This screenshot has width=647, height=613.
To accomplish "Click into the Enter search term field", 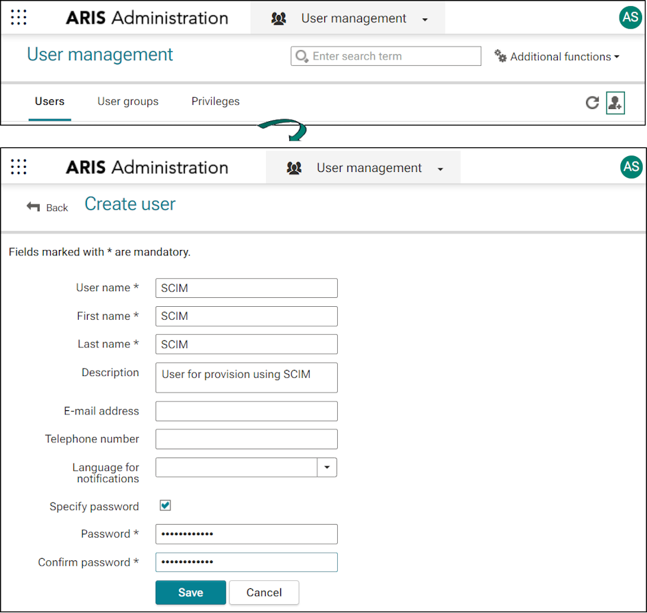I will (x=386, y=56).
